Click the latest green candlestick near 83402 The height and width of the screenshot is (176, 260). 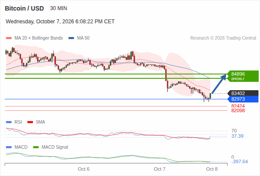coord(210,96)
